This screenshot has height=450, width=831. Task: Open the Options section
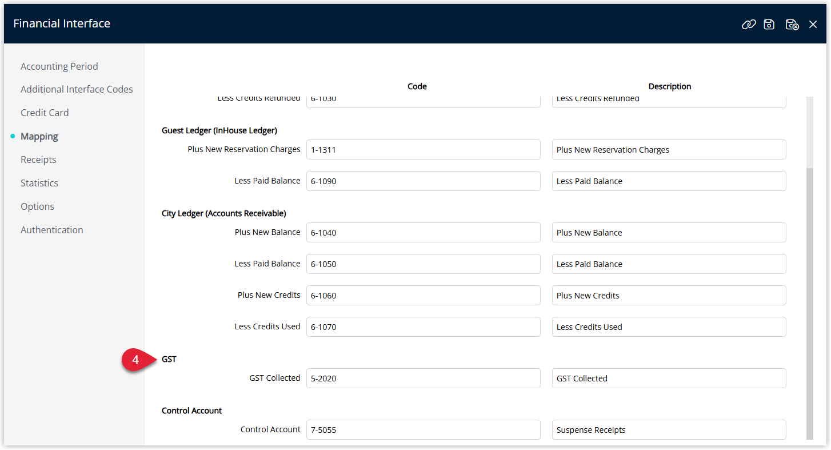pyautogui.click(x=38, y=206)
